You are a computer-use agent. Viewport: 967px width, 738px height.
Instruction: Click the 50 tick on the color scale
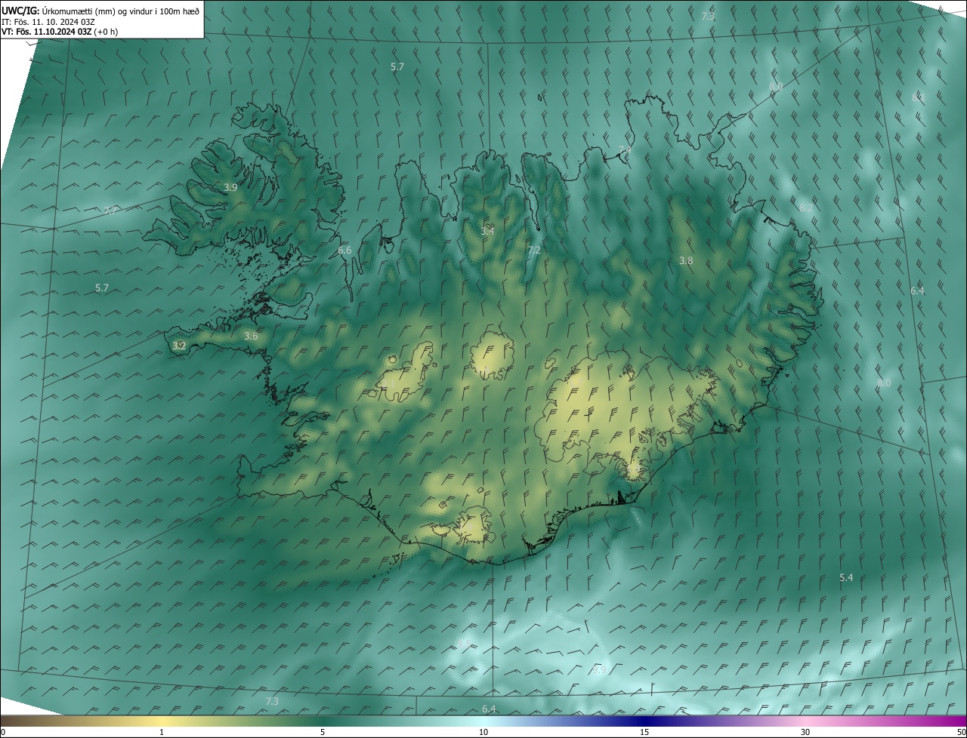961,732
